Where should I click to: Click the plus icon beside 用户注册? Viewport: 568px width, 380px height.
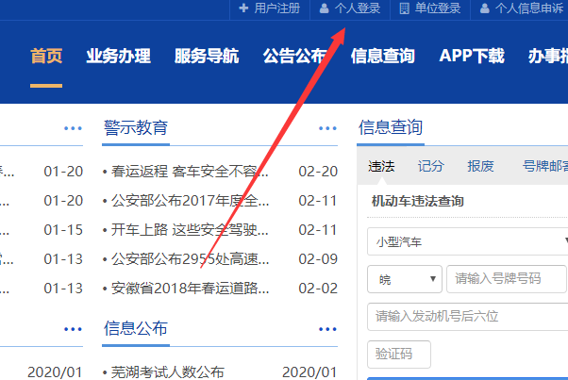click(x=243, y=8)
